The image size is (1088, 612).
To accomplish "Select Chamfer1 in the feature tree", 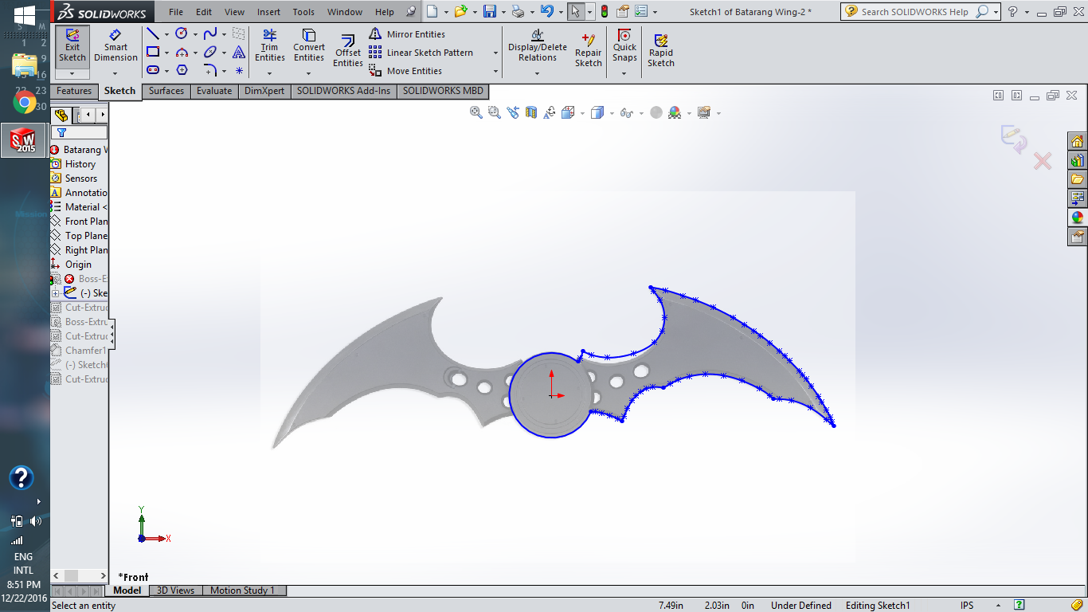I will pos(79,351).
